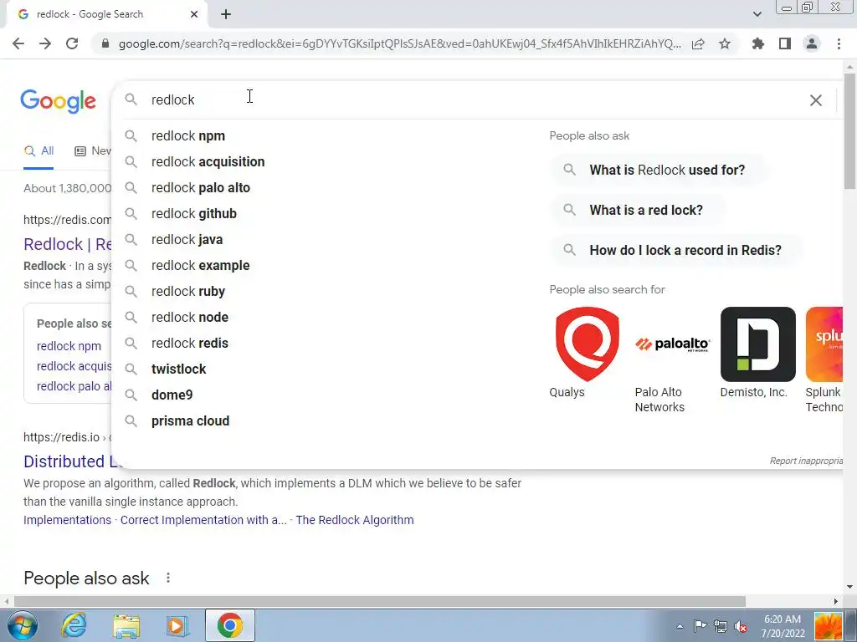Go forward in browser history

[x=45, y=43]
